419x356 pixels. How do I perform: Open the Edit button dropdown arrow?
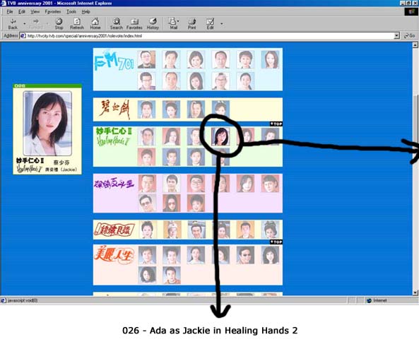[x=222, y=24]
